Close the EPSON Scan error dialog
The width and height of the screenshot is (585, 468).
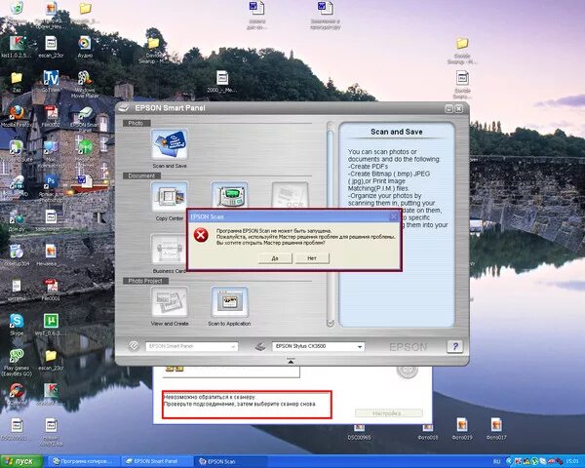click(x=394, y=216)
